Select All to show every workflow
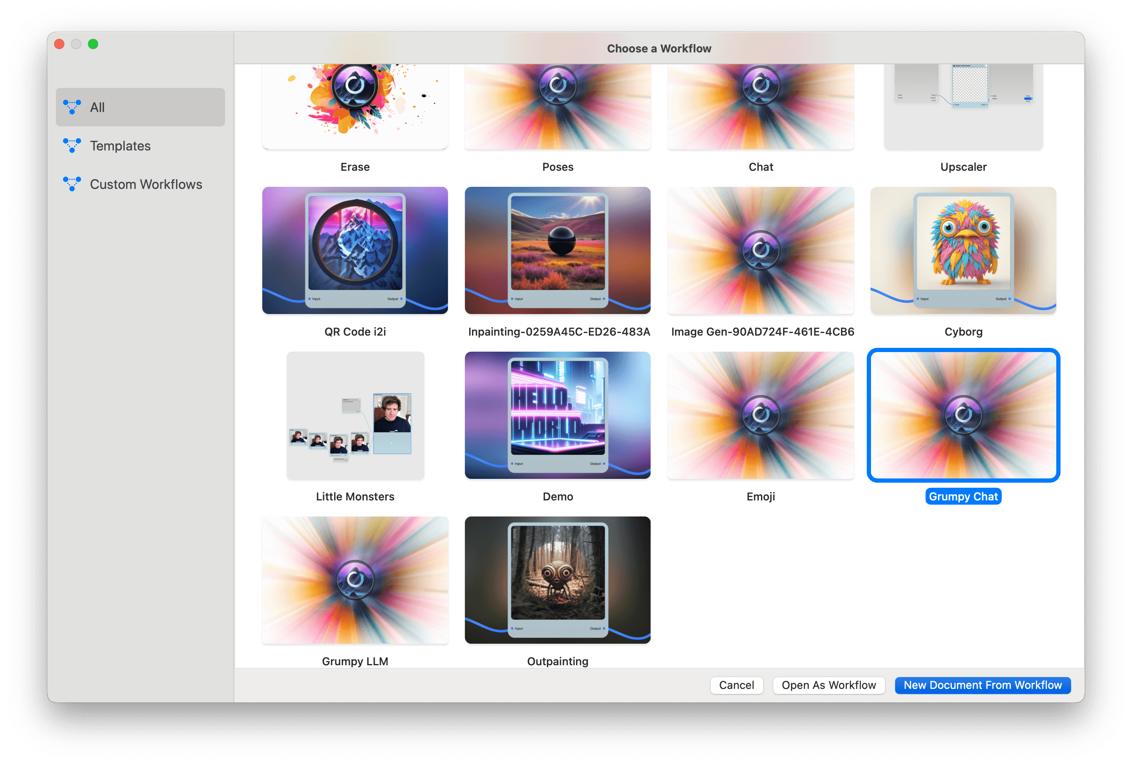The height and width of the screenshot is (765, 1132). point(97,107)
